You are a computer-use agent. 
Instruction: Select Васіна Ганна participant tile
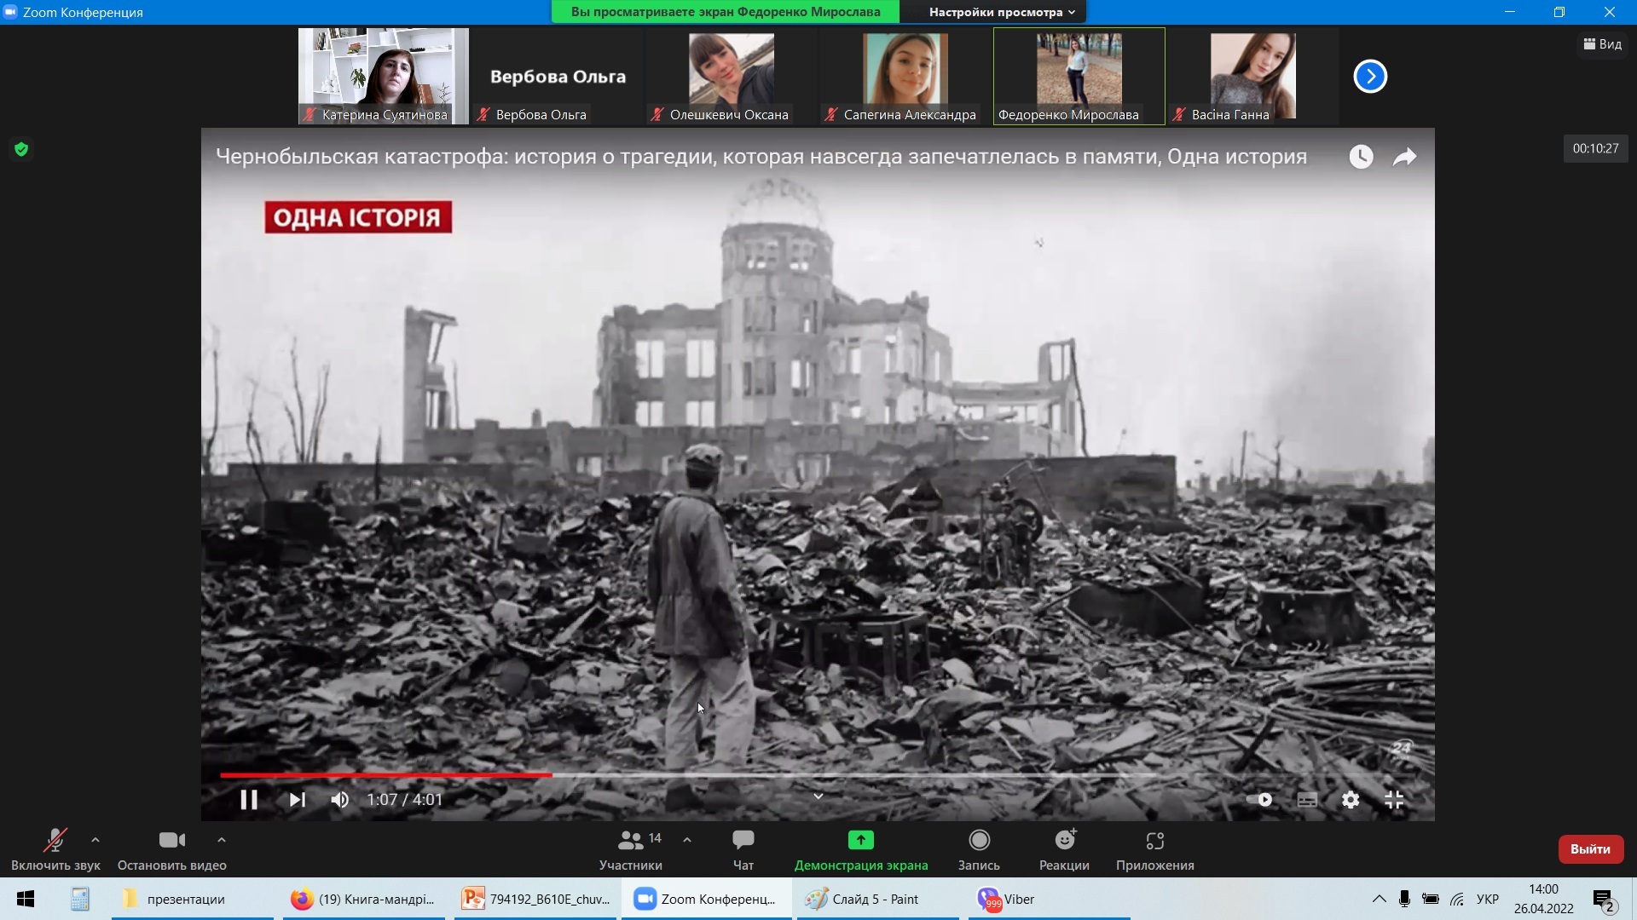point(1253,76)
